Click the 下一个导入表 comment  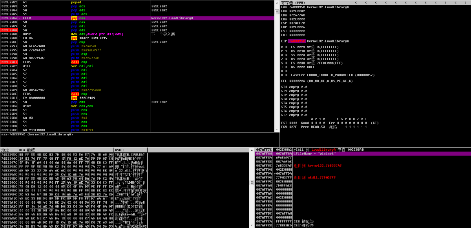click(163, 34)
